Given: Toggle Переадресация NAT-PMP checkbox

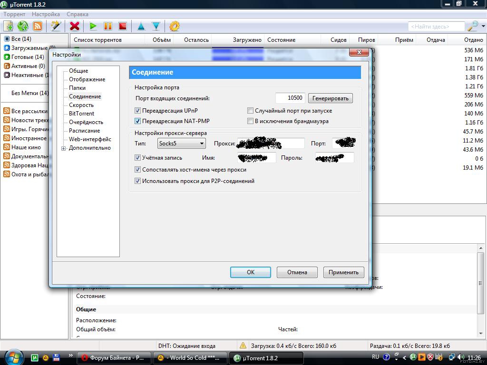Looking at the screenshot, I should coord(137,121).
